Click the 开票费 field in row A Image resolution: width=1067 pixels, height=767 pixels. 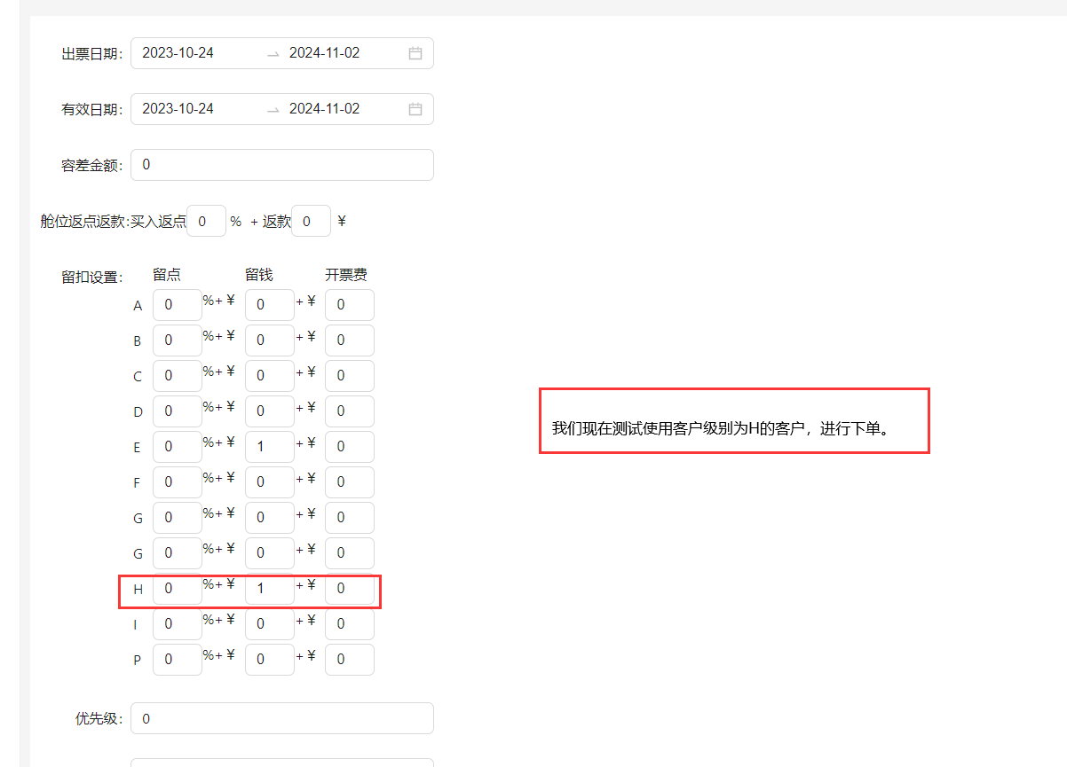pyautogui.click(x=350, y=305)
